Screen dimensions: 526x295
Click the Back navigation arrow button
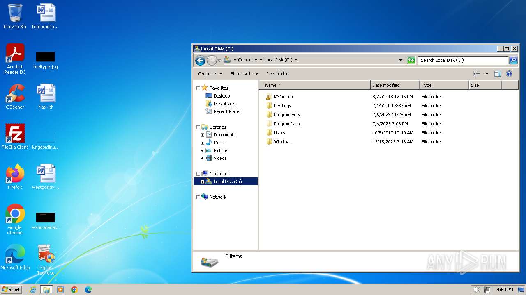(x=200, y=60)
